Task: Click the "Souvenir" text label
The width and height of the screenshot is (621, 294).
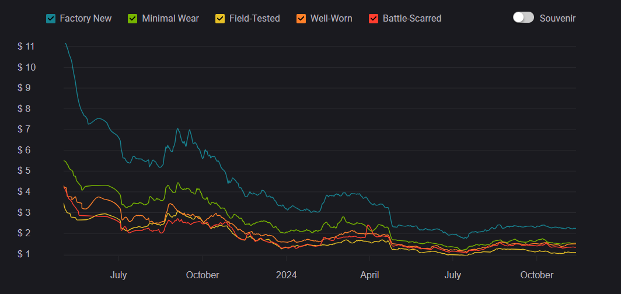Action: point(558,18)
